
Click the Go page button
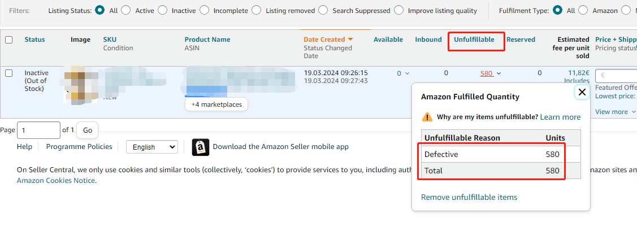[x=88, y=130]
